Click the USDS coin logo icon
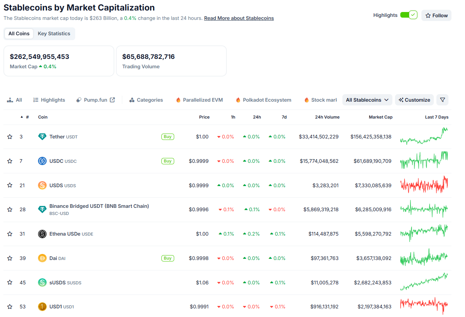This screenshot has height=317, width=465. (43, 185)
